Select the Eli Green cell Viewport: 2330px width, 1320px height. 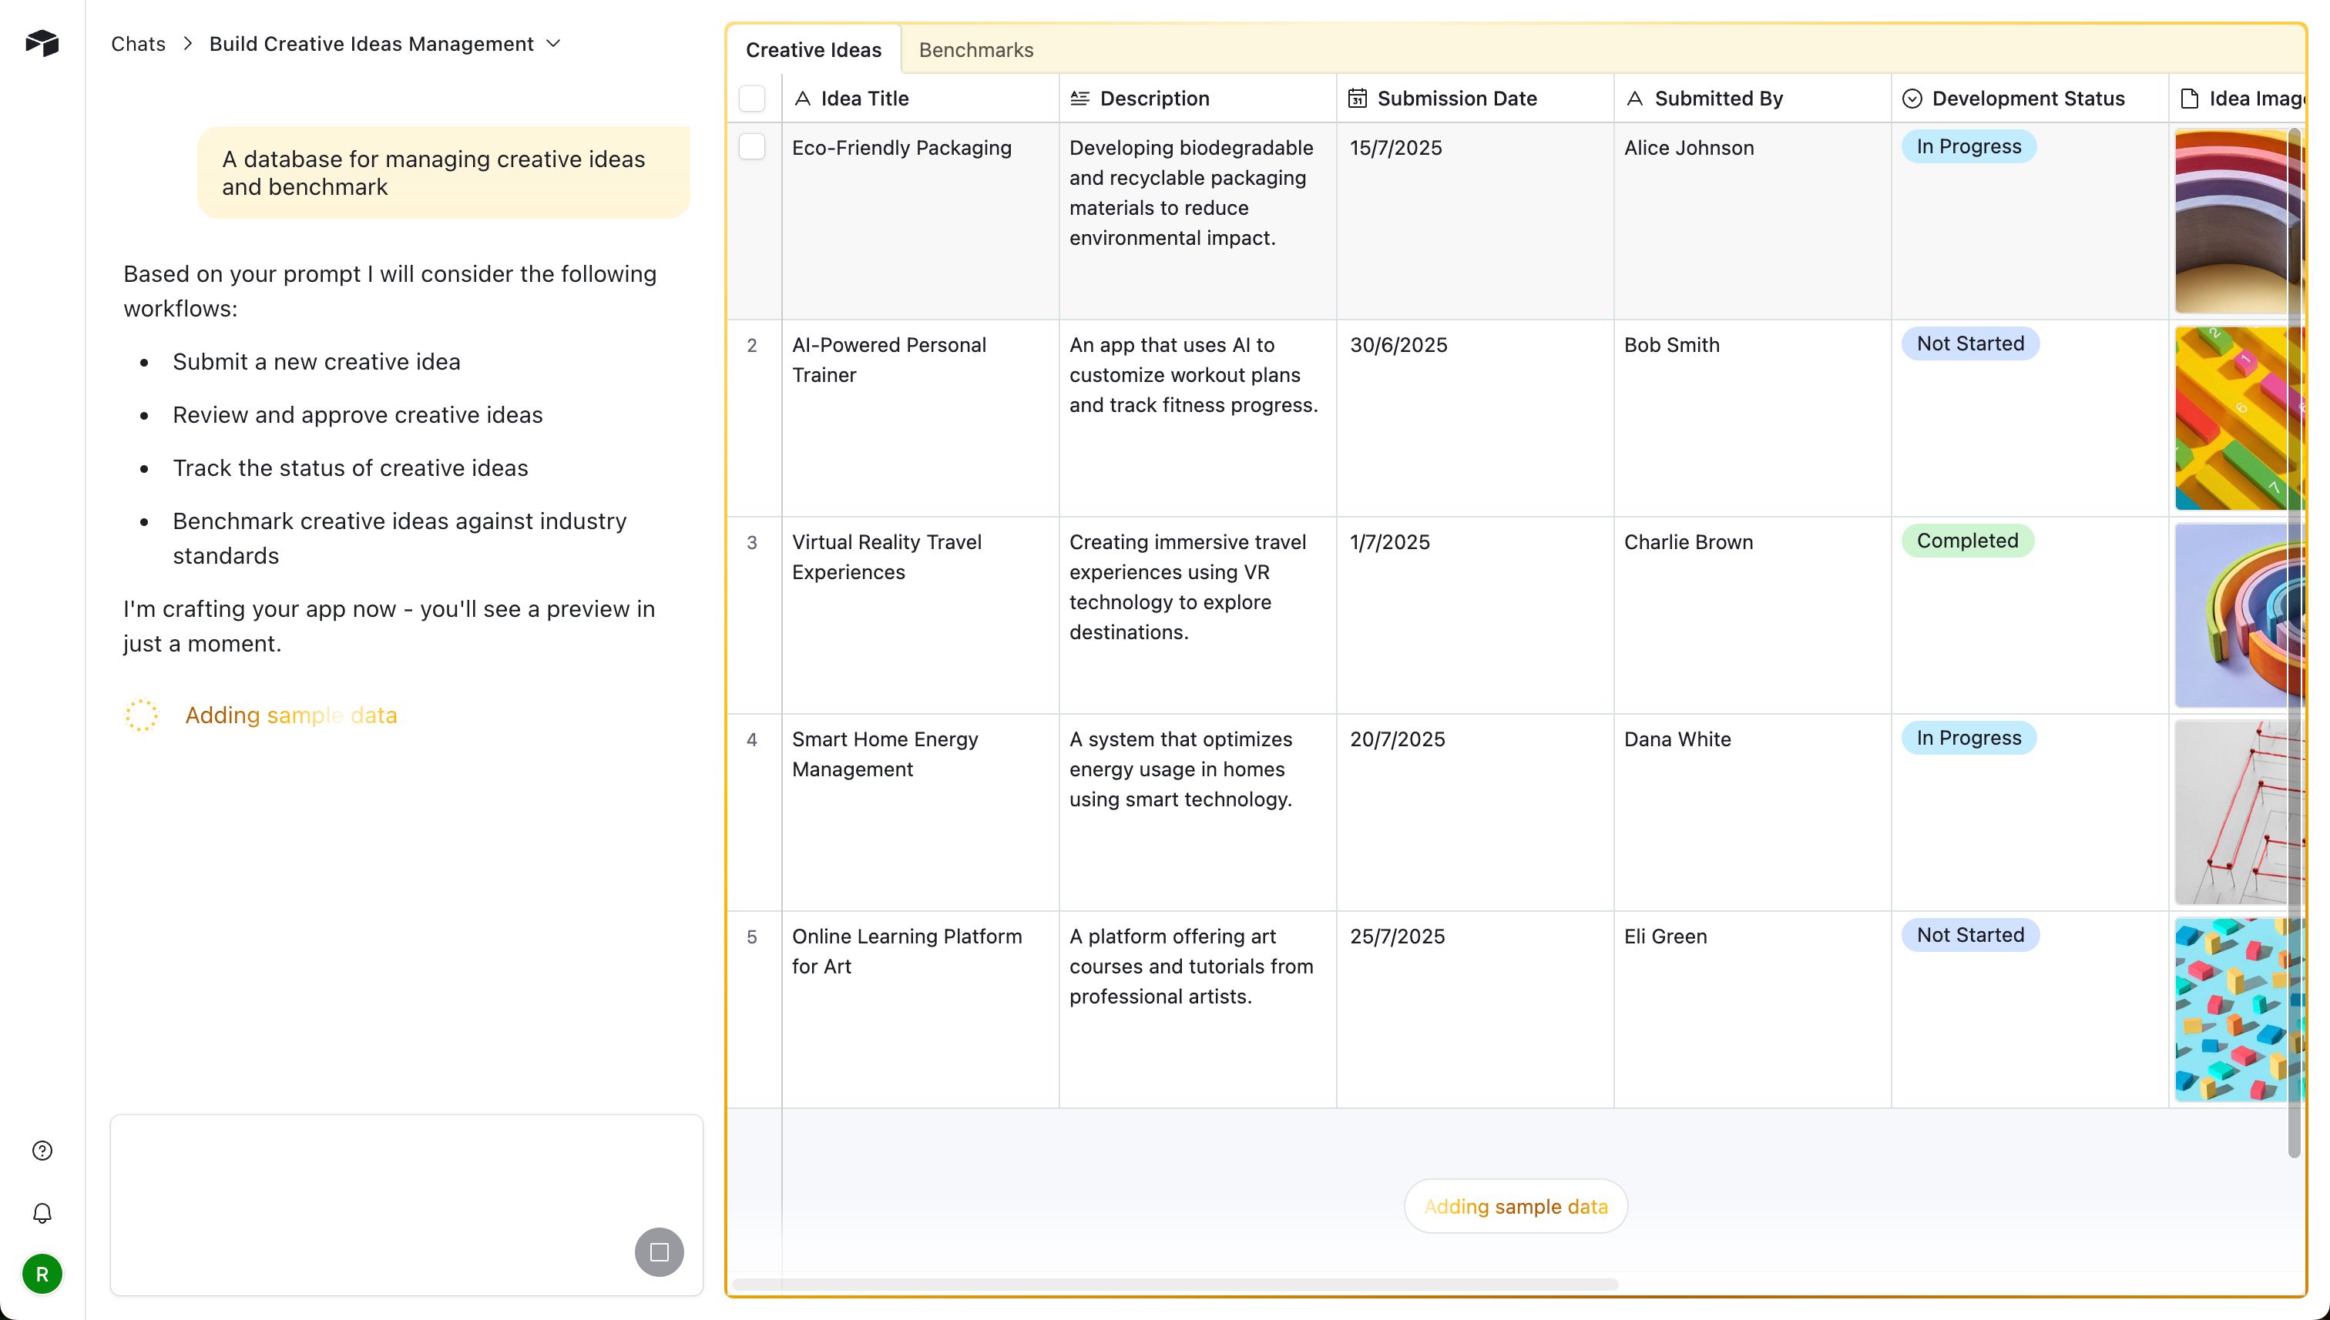(x=1753, y=1010)
